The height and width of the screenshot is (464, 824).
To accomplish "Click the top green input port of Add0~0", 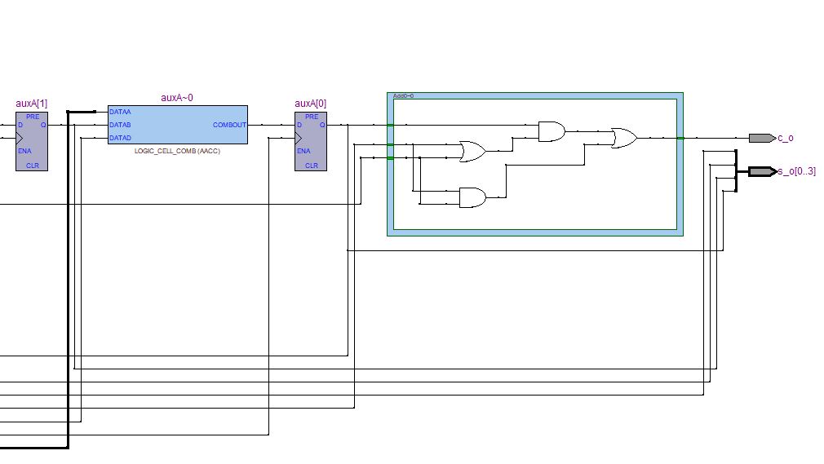I will pyautogui.click(x=390, y=126).
